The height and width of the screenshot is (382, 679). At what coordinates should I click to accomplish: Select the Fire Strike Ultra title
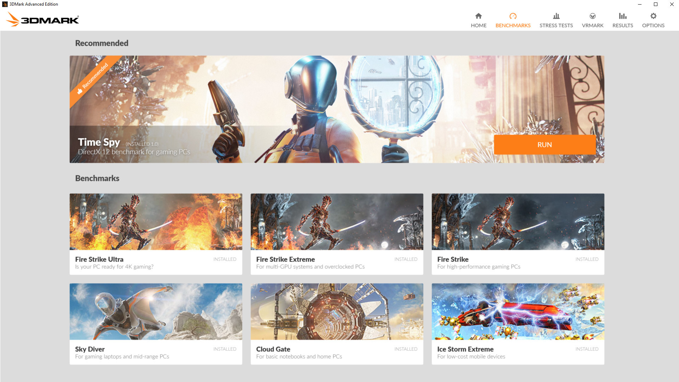[x=99, y=259]
